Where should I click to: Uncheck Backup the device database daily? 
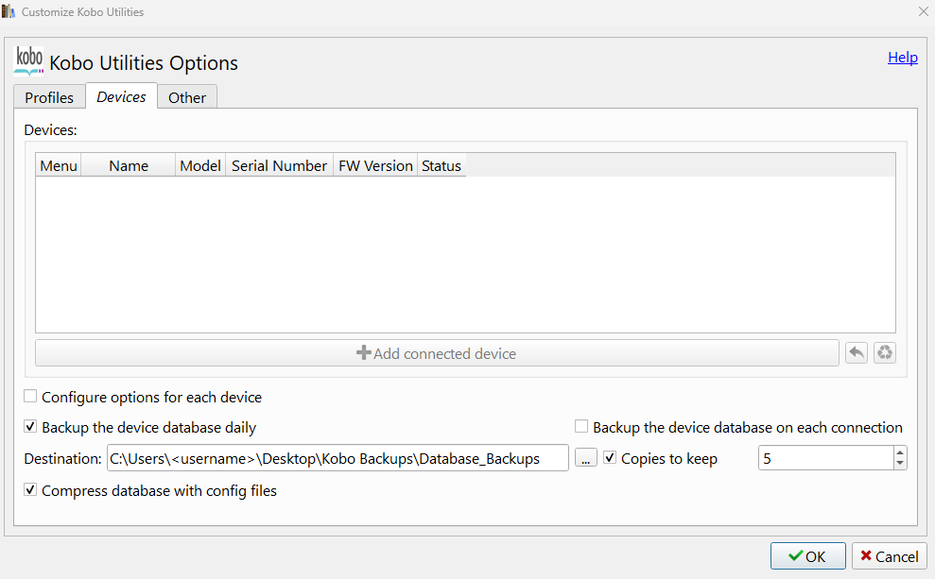(31, 427)
